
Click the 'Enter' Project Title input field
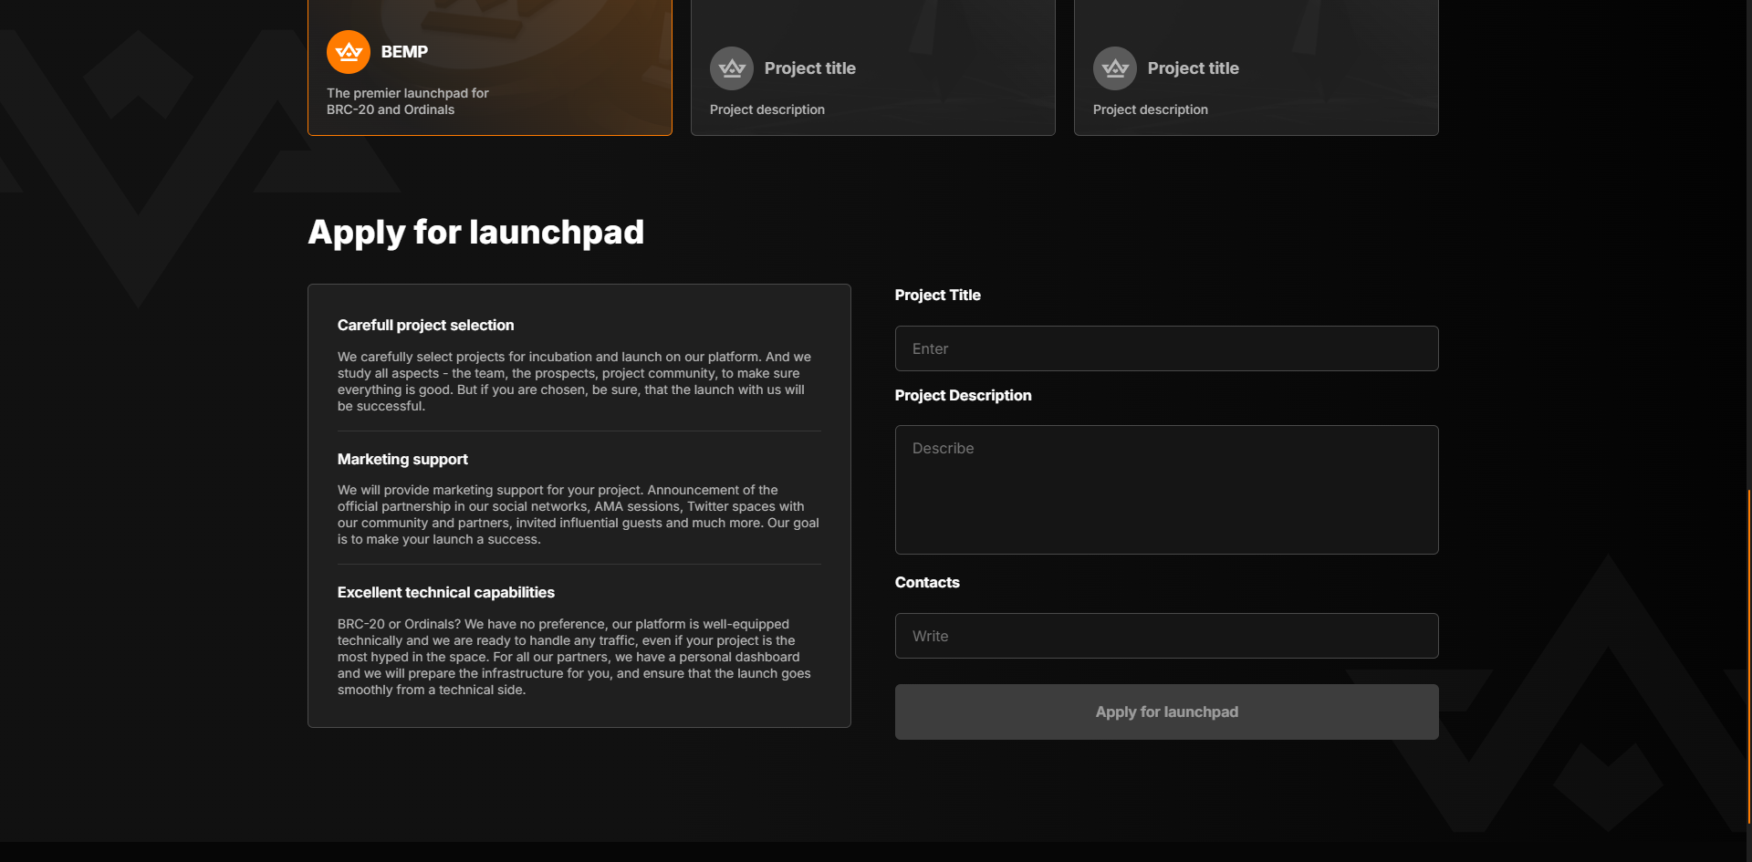[x=1166, y=348]
